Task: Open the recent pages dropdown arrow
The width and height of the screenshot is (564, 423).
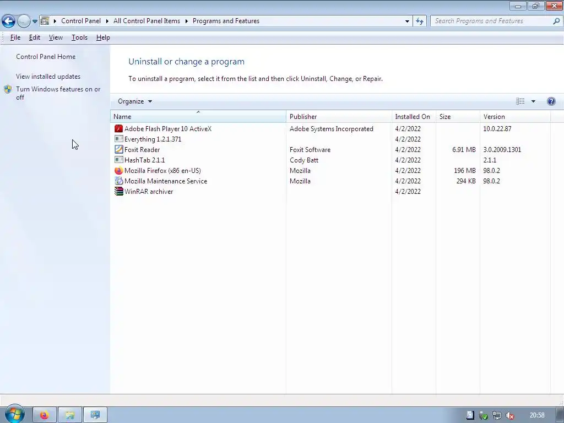Action: click(35, 21)
